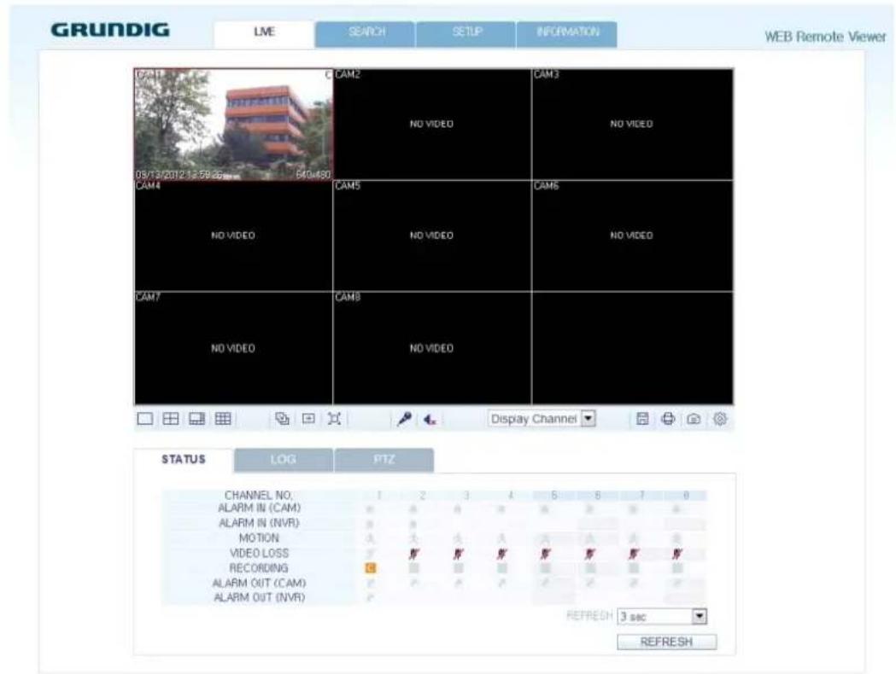Click the motion icon for channel 2
This screenshot has height=674, width=896.
click(x=413, y=538)
